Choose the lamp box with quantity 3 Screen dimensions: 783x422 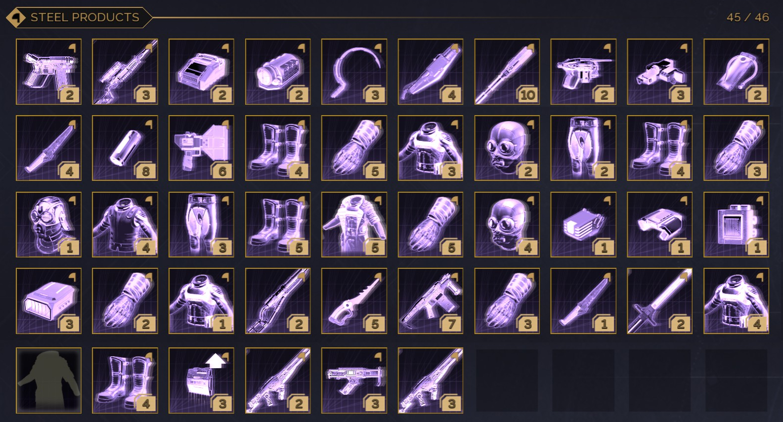click(x=48, y=301)
